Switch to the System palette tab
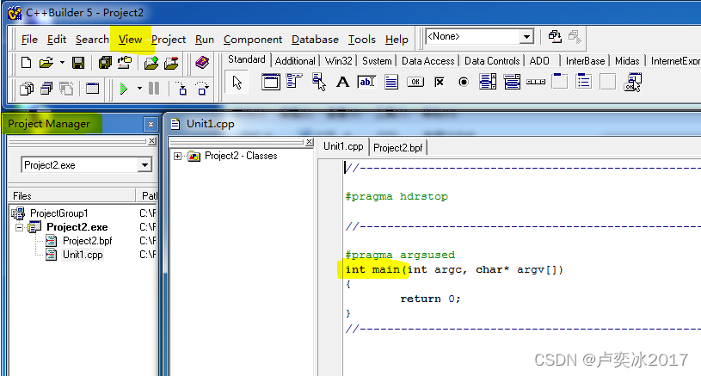Viewport: 701px width, 376px height. [377, 61]
